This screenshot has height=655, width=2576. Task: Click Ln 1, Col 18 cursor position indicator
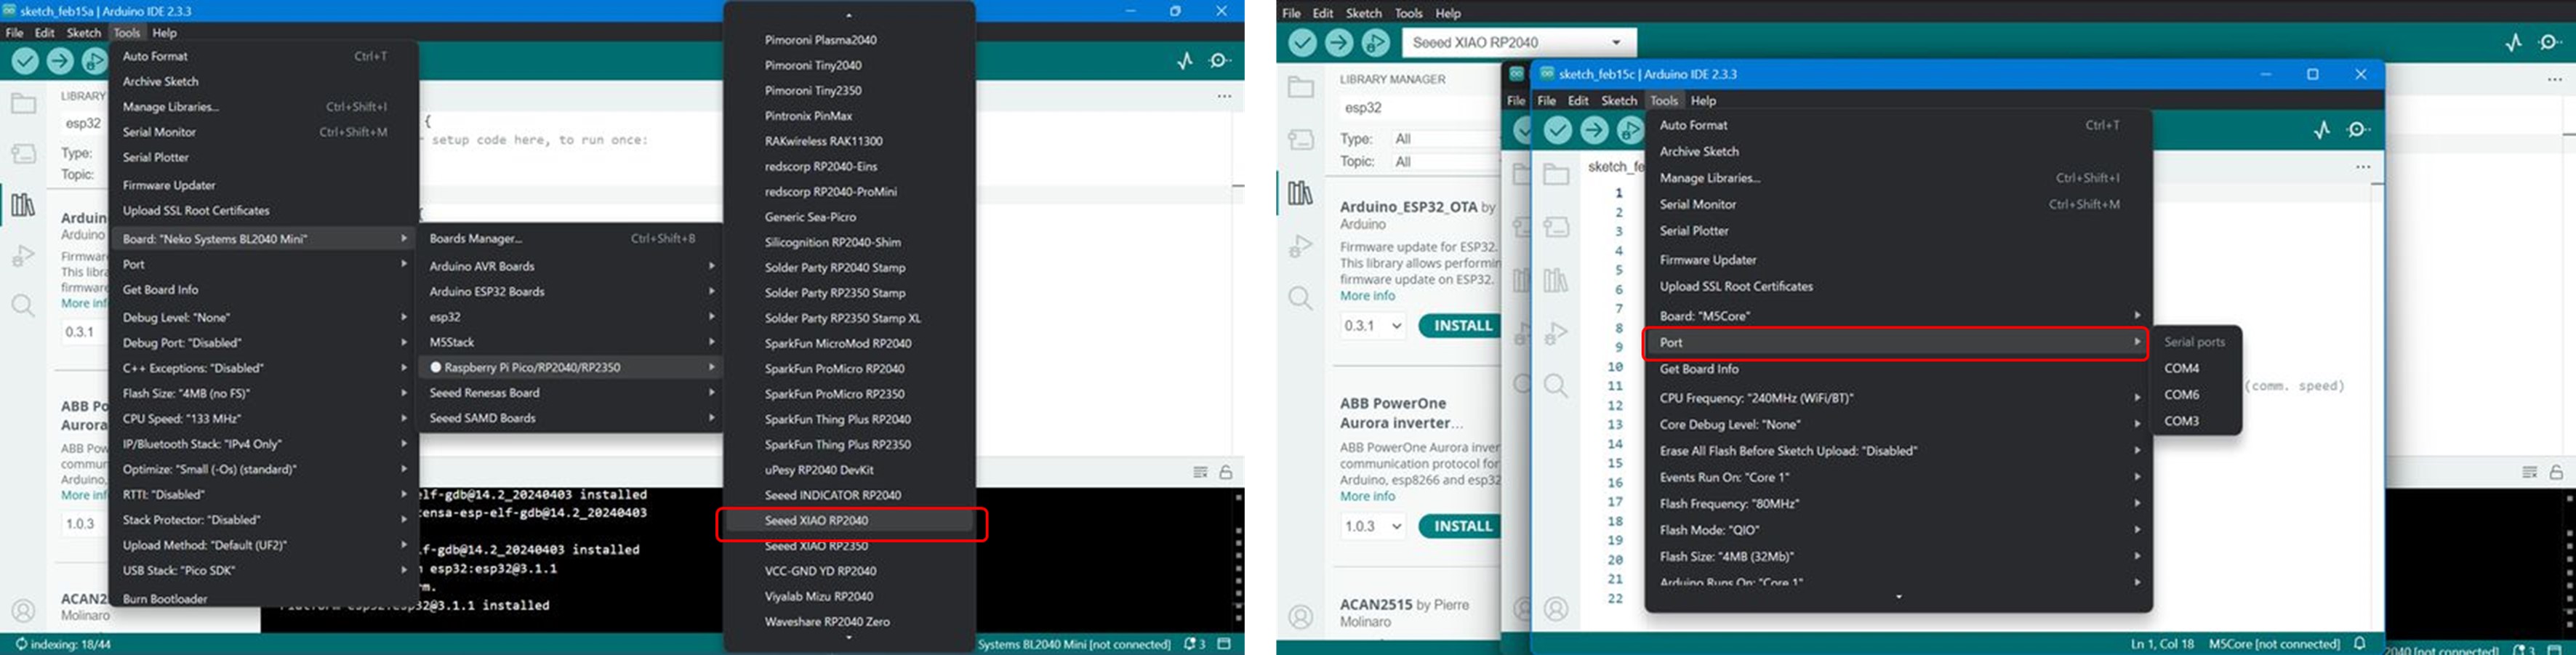[2162, 644]
